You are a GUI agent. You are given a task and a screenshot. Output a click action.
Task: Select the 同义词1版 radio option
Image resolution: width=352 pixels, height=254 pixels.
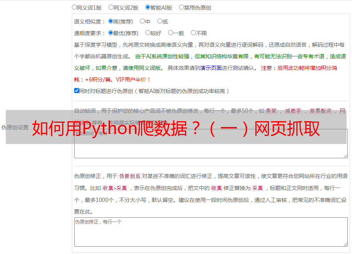coord(74,7)
